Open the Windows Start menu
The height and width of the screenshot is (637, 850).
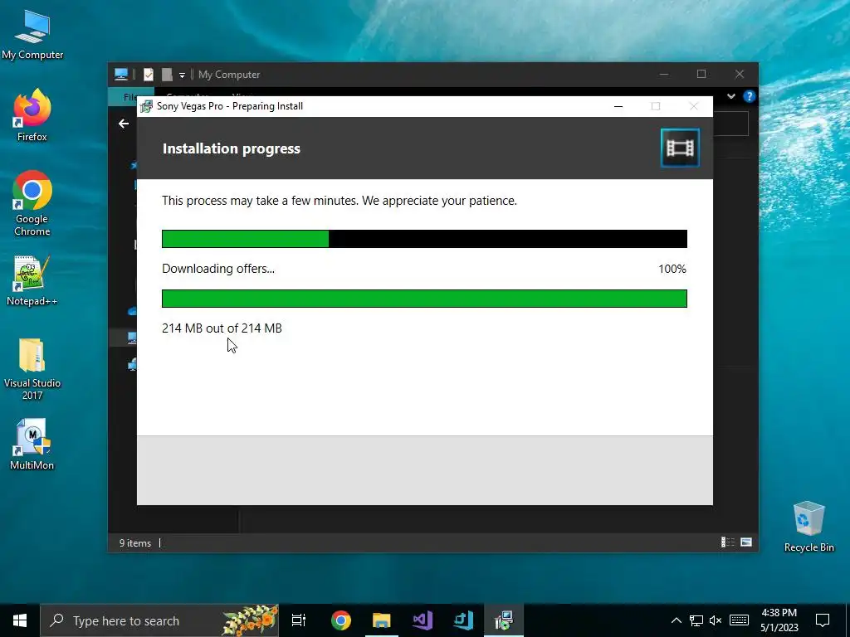point(20,620)
